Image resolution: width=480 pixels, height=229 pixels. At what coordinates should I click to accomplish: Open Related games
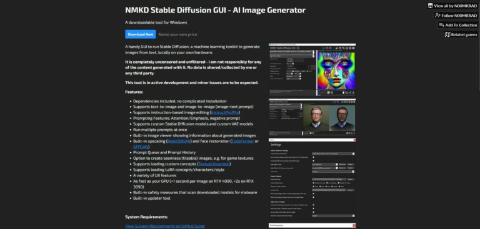coord(461,34)
